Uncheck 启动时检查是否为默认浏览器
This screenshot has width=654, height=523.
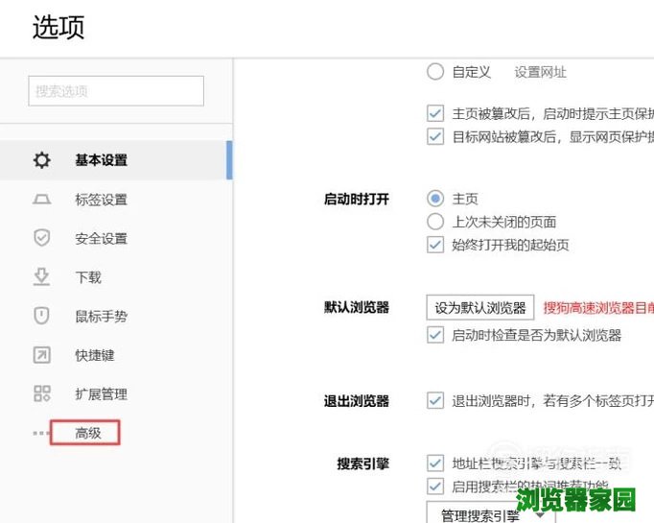click(435, 336)
